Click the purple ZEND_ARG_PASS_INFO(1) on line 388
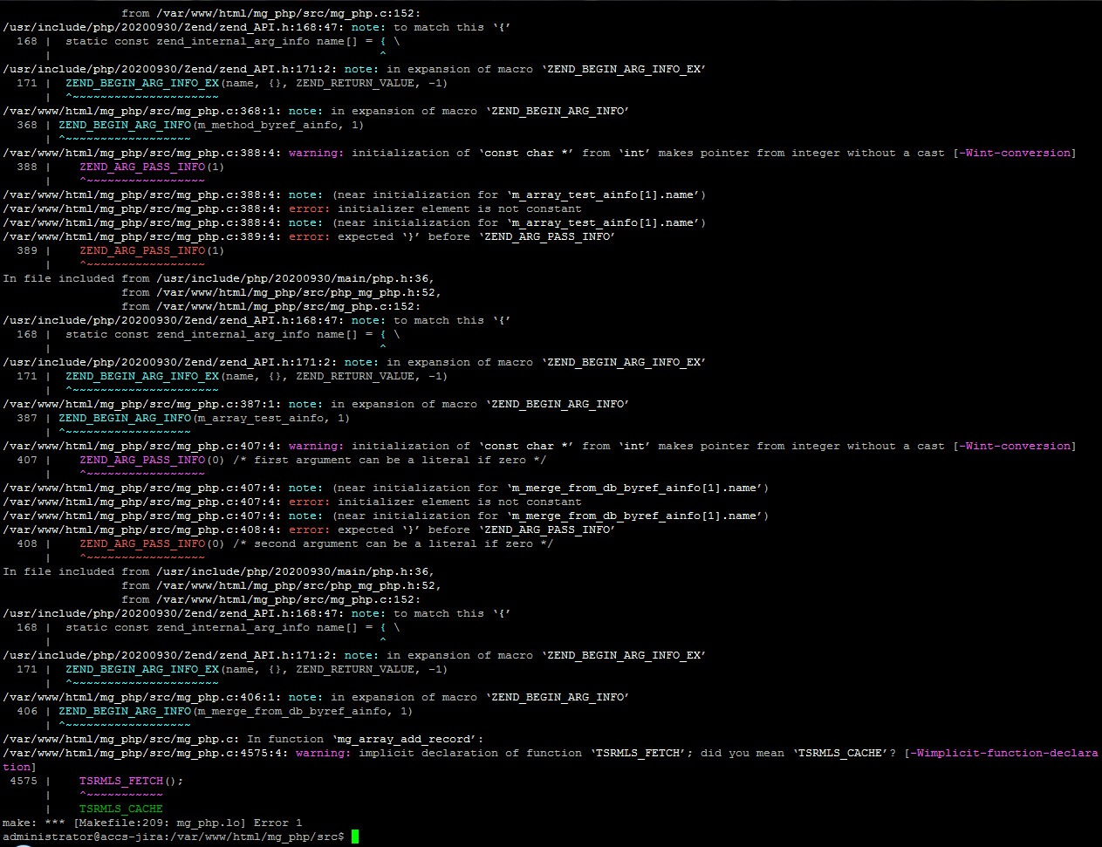Image resolution: width=1102 pixels, height=847 pixels. coord(152,167)
